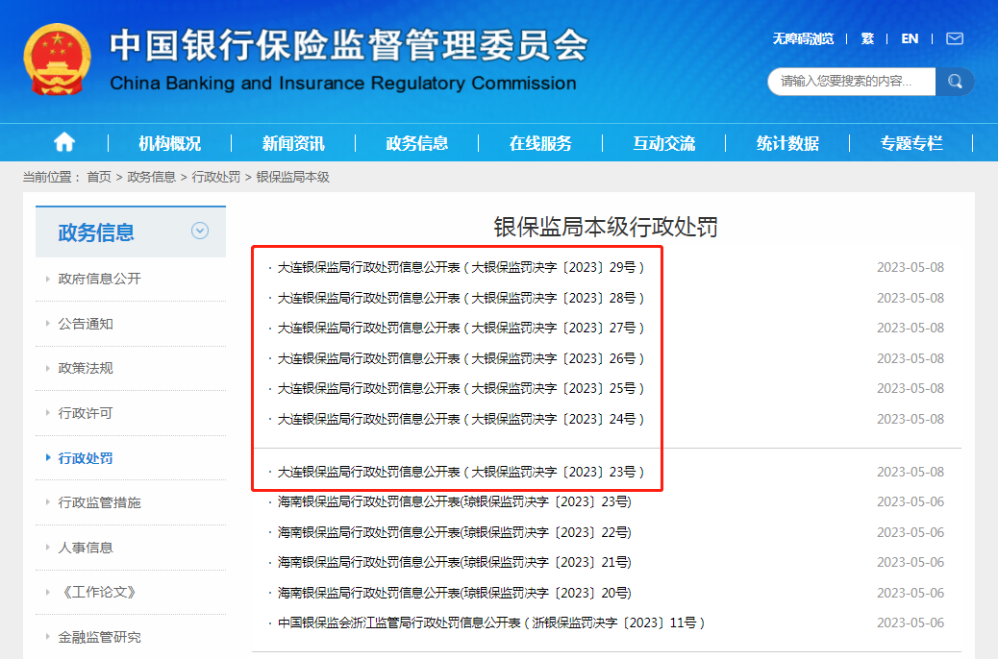This screenshot has height=659, width=998.
Task: Click 首页 in the breadcrumb
Action: (99, 178)
